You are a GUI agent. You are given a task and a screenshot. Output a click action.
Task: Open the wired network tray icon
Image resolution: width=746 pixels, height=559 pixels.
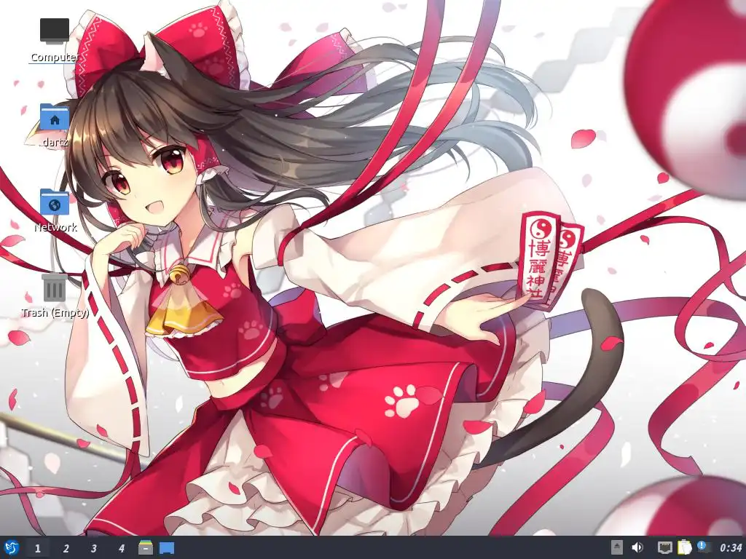[x=664, y=547]
